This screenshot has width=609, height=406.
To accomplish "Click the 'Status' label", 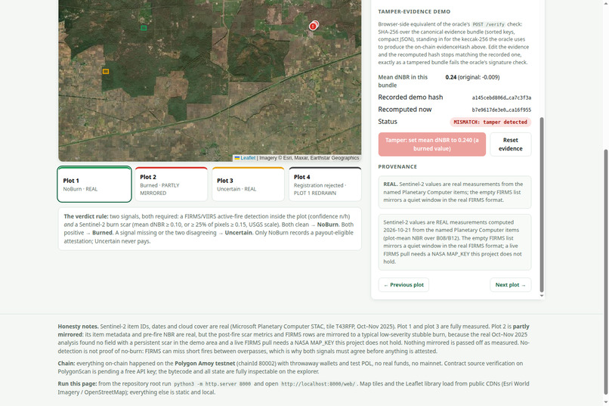I will coord(388,122).
